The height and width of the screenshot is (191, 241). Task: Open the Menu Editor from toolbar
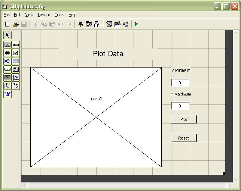point(89,24)
